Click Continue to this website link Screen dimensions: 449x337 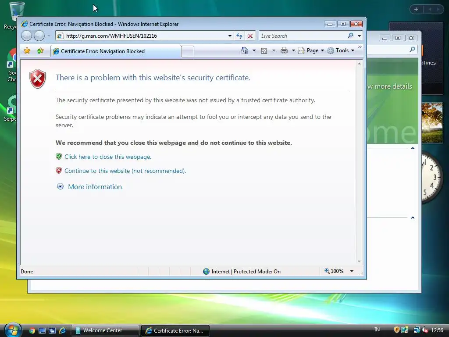[125, 171]
